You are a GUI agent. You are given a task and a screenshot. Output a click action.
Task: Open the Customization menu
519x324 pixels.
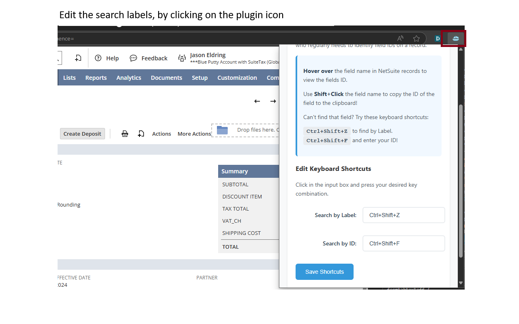237,78
